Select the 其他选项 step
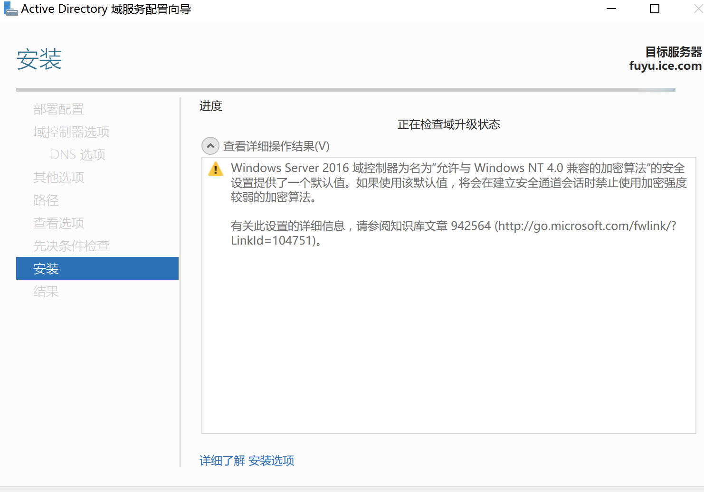The image size is (704, 492). click(x=58, y=177)
